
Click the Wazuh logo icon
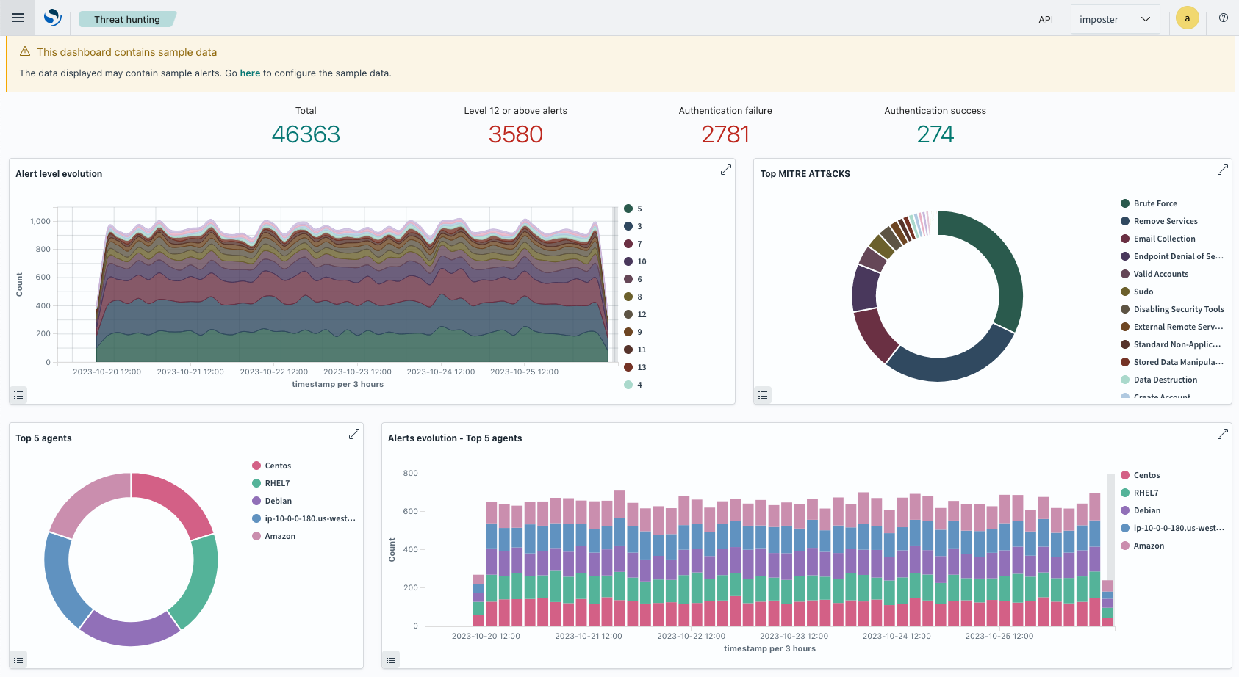pyautogui.click(x=52, y=18)
